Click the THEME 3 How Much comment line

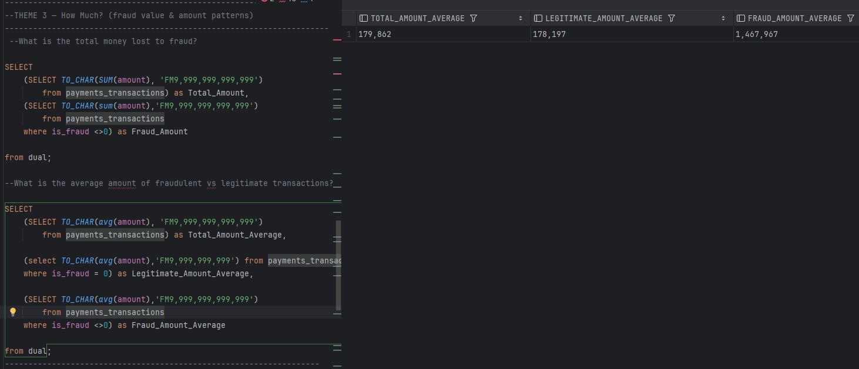[129, 15]
